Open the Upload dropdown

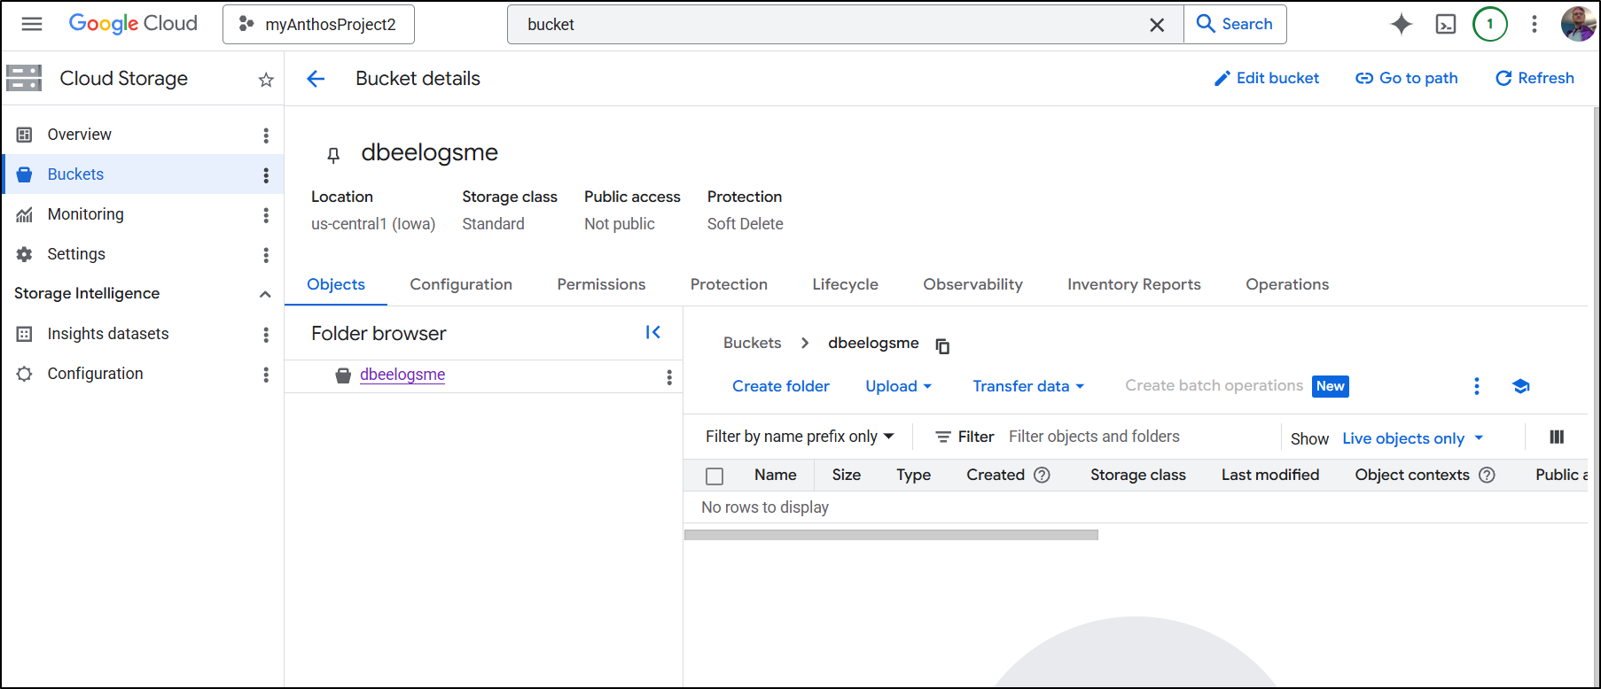tap(898, 386)
